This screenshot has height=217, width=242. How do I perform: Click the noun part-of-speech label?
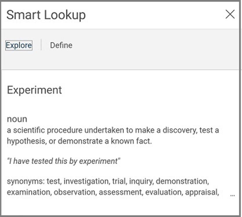17,119
